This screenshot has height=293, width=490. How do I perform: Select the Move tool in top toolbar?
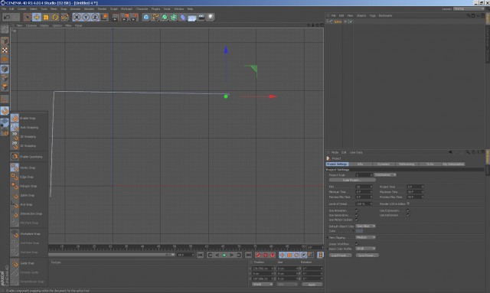pyautogui.click(x=37, y=17)
